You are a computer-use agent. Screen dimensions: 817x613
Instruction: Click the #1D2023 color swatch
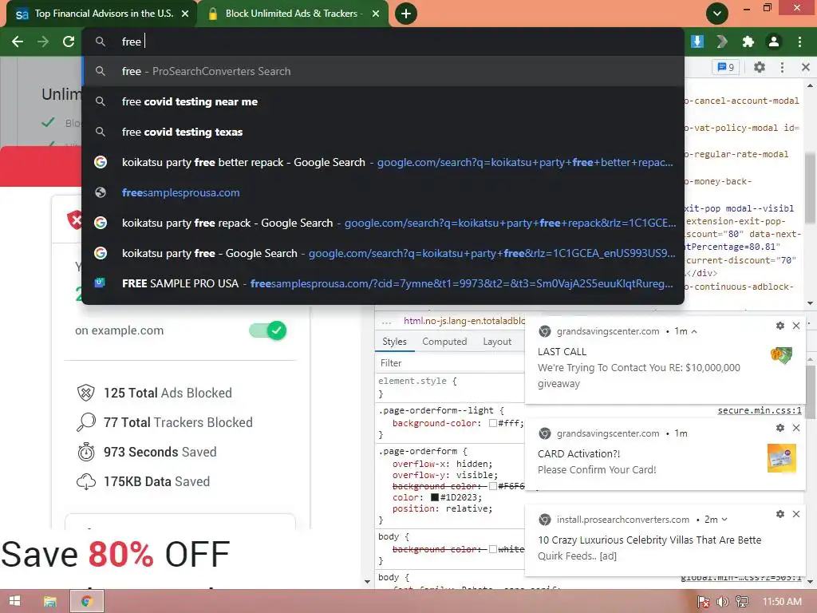[x=435, y=497]
